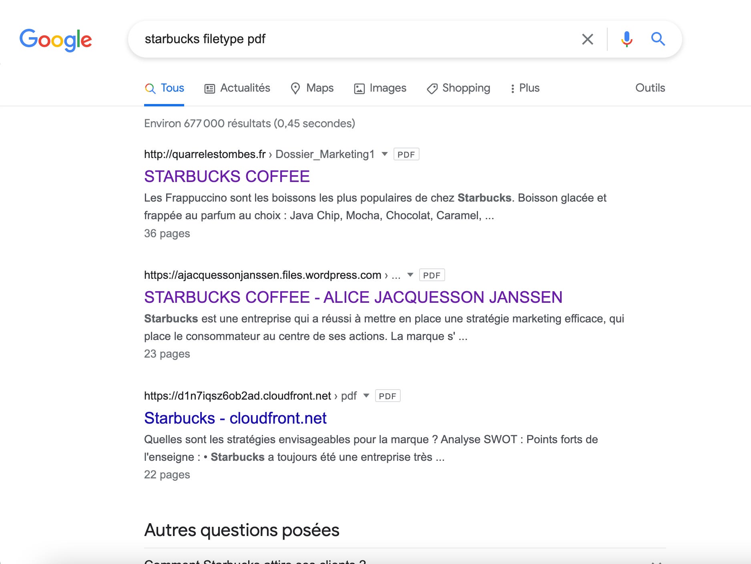Open the Starbucks cloudfront.net result
This screenshot has height=564, width=751.
tap(235, 418)
